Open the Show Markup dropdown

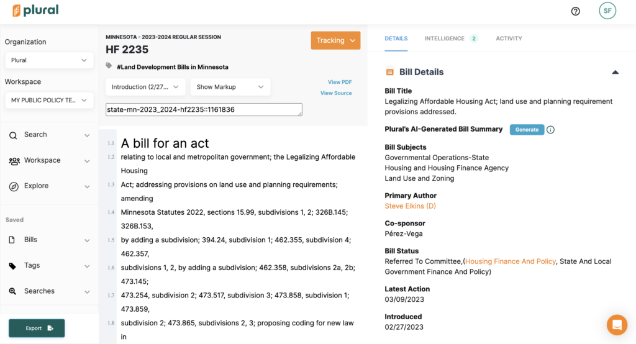(230, 88)
